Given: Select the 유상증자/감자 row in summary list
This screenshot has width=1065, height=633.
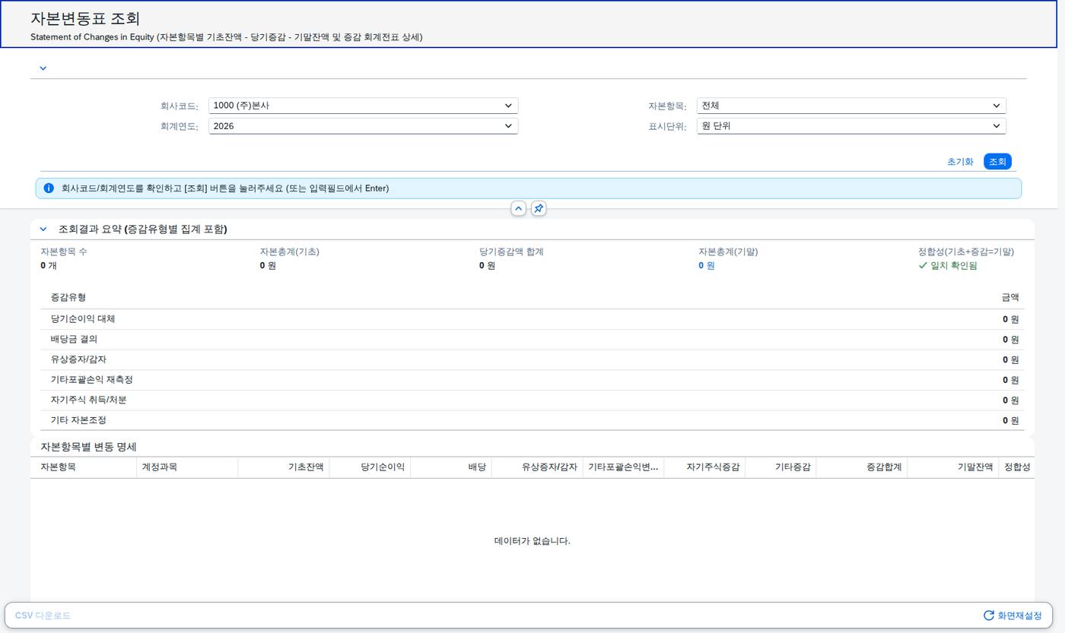Looking at the screenshot, I should (x=532, y=359).
